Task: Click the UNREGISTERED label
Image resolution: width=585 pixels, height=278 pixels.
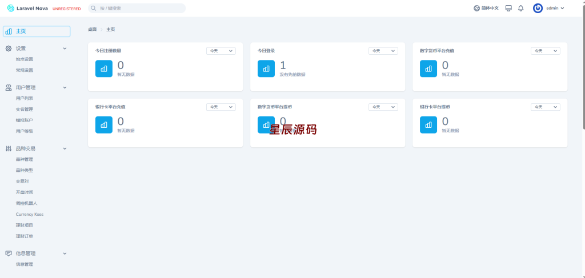Action: [66, 9]
